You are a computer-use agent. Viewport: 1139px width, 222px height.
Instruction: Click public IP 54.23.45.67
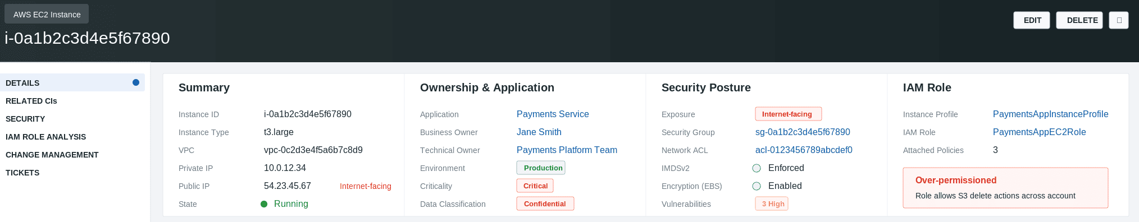pos(288,186)
